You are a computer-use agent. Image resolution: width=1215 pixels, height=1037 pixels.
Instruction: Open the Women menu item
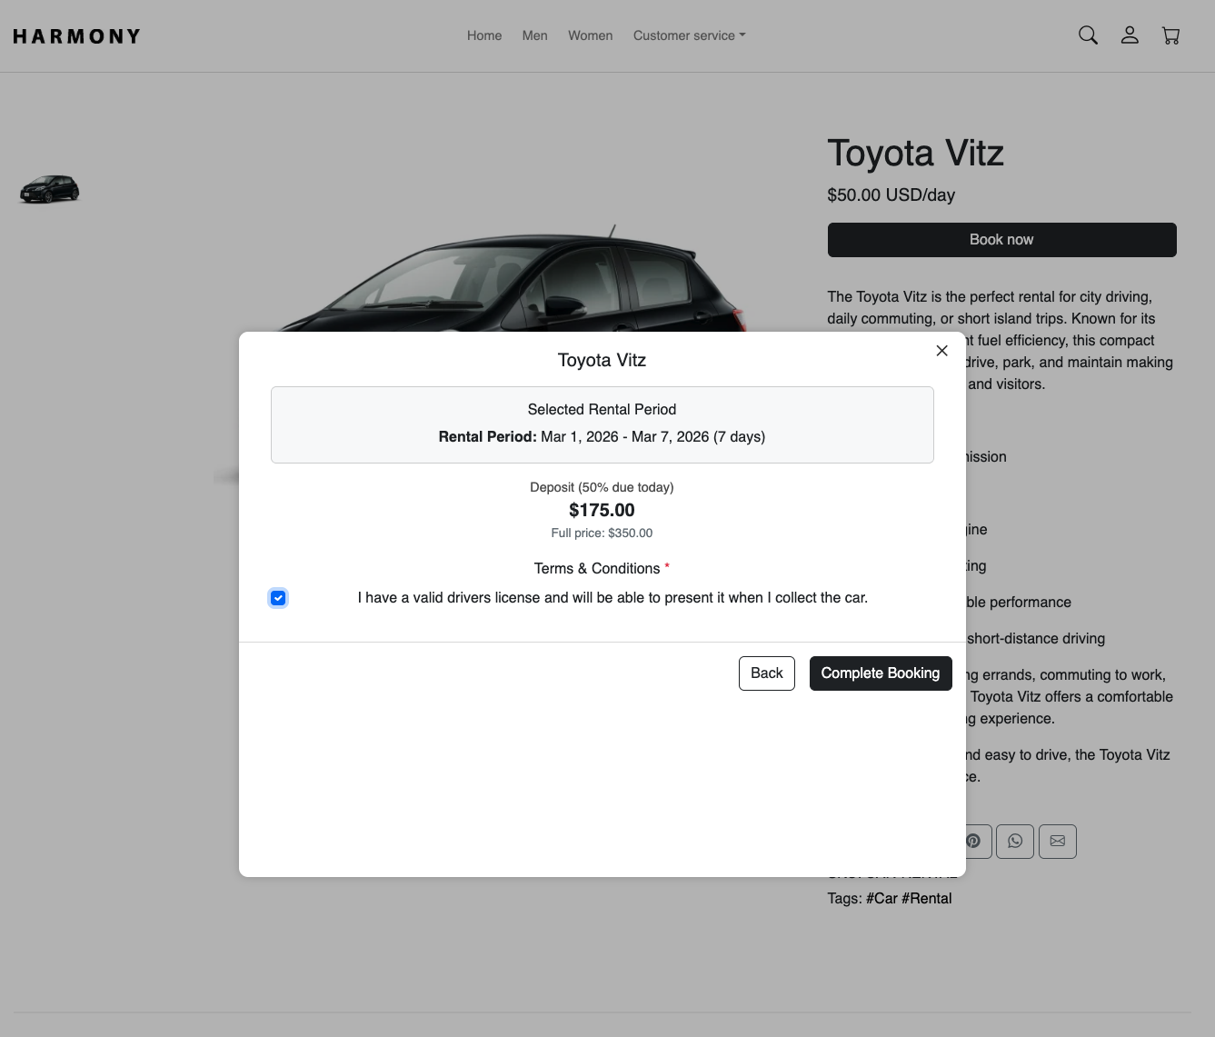(x=591, y=35)
